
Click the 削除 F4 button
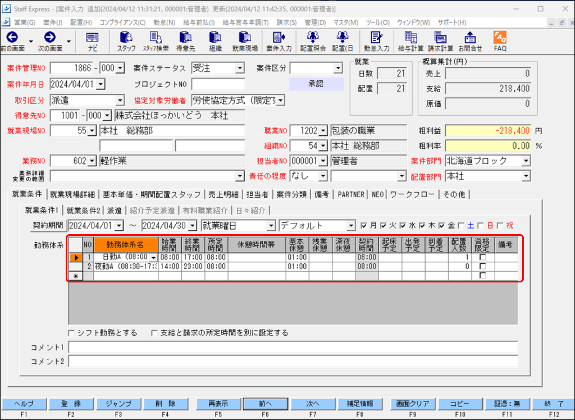point(166,404)
